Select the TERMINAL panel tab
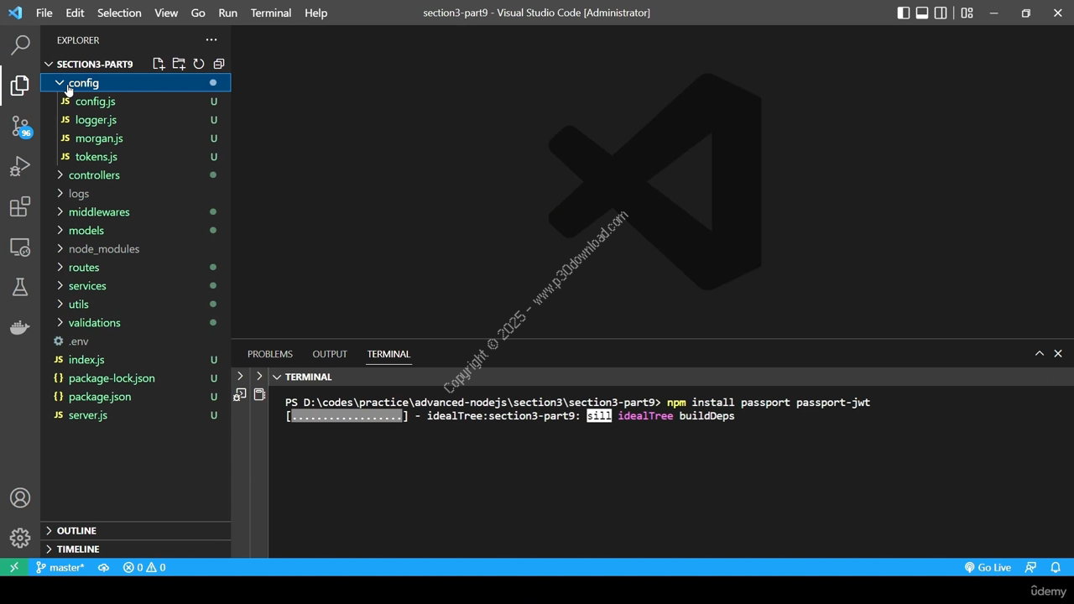The image size is (1074, 604). click(x=388, y=354)
